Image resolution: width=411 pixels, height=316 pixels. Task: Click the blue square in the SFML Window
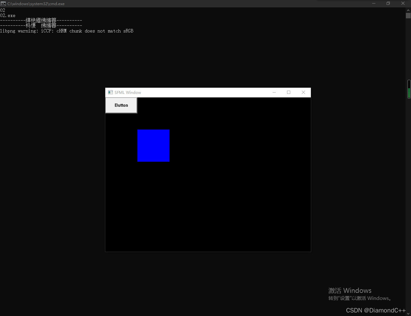tap(153, 146)
